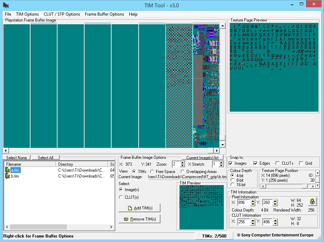The image size is (324, 242).
Task: Open CLUT / STP Options menu
Action: click(x=62, y=14)
